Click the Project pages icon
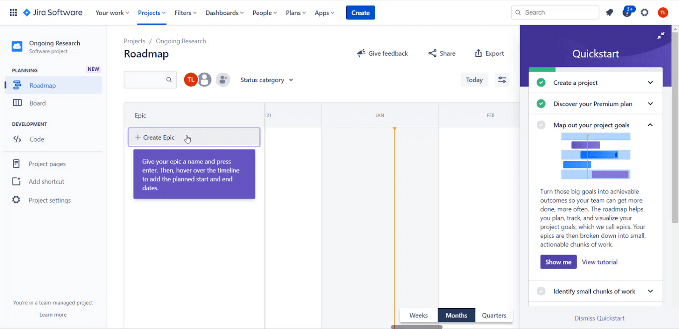The image size is (679, 329). (17, 164)
